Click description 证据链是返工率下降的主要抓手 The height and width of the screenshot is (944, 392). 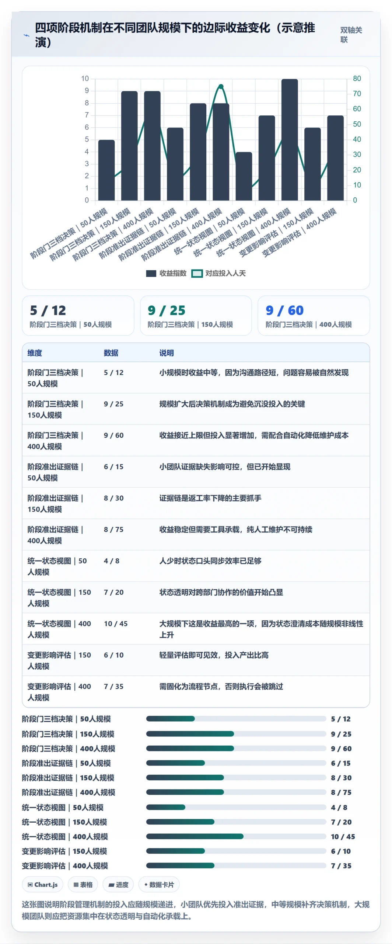coord(210,498)
